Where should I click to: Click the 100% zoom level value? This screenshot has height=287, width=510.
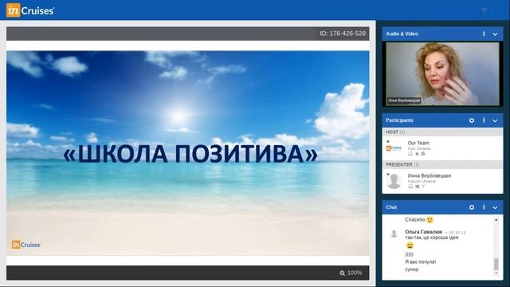355,273
